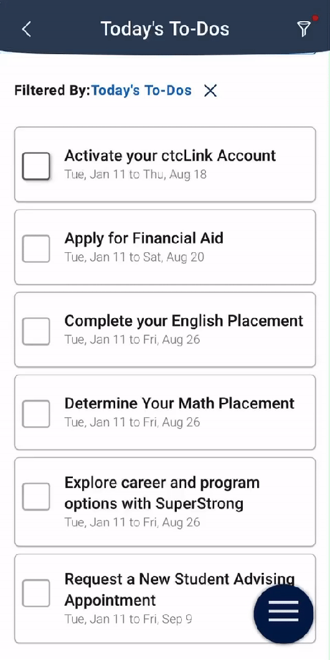330x660 pixels.
Task: Open the filter funnel icon
Action: 303,28
